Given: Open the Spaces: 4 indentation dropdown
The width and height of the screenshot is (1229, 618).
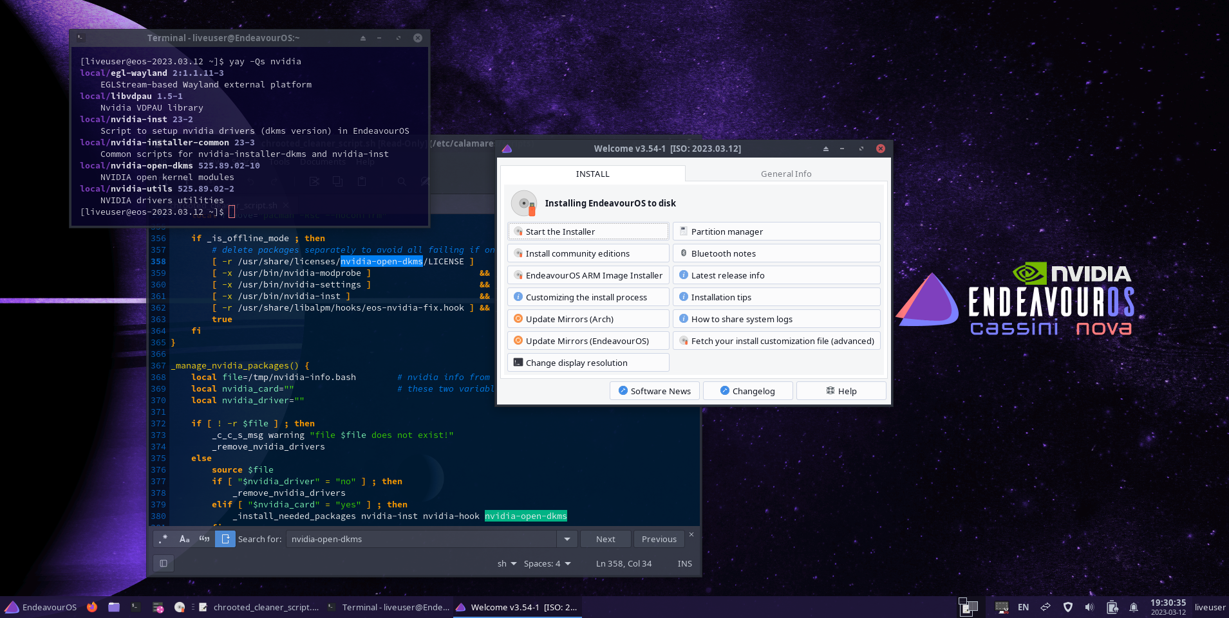Looking at the screenshot, I should click(547, 563).
